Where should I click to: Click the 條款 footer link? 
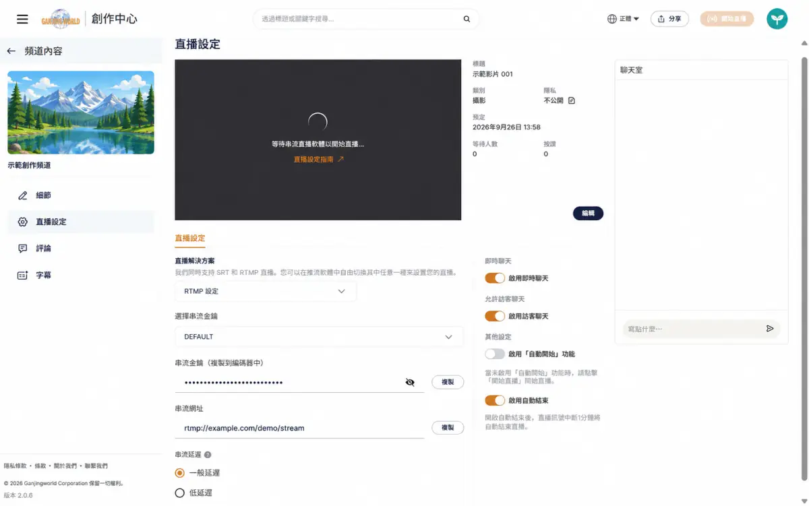[x=40, y=466]
